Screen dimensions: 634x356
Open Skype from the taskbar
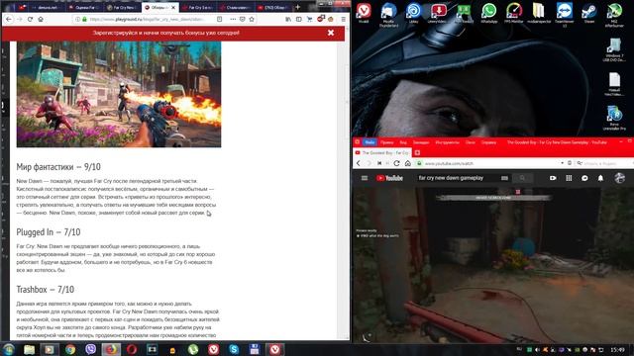coord(234,349)
